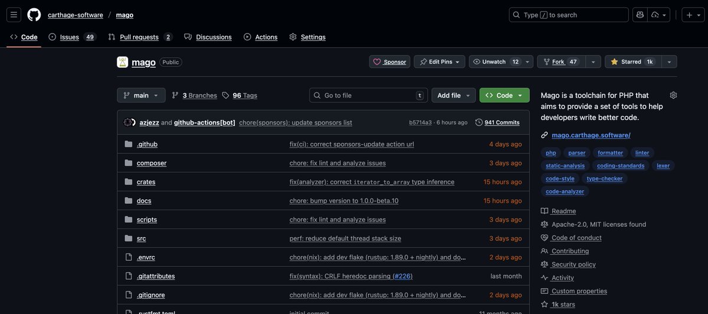708x314 pixels.
Task: Open the bump version to 1.0.0-beta.10 commit
Action: tap(344, 201)
